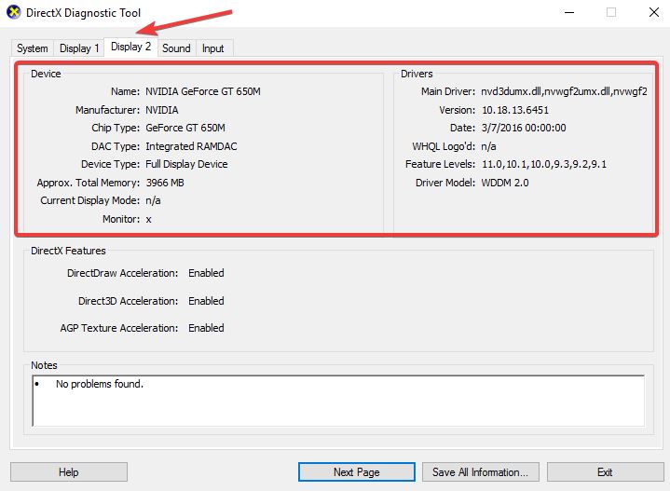
Task: Minimize the DirectX Diagnostic Tool window
Action: 568,13
